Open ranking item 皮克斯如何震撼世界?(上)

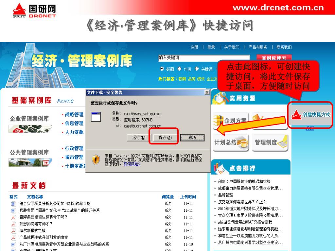pyautogui.click(x=242, y=202)
